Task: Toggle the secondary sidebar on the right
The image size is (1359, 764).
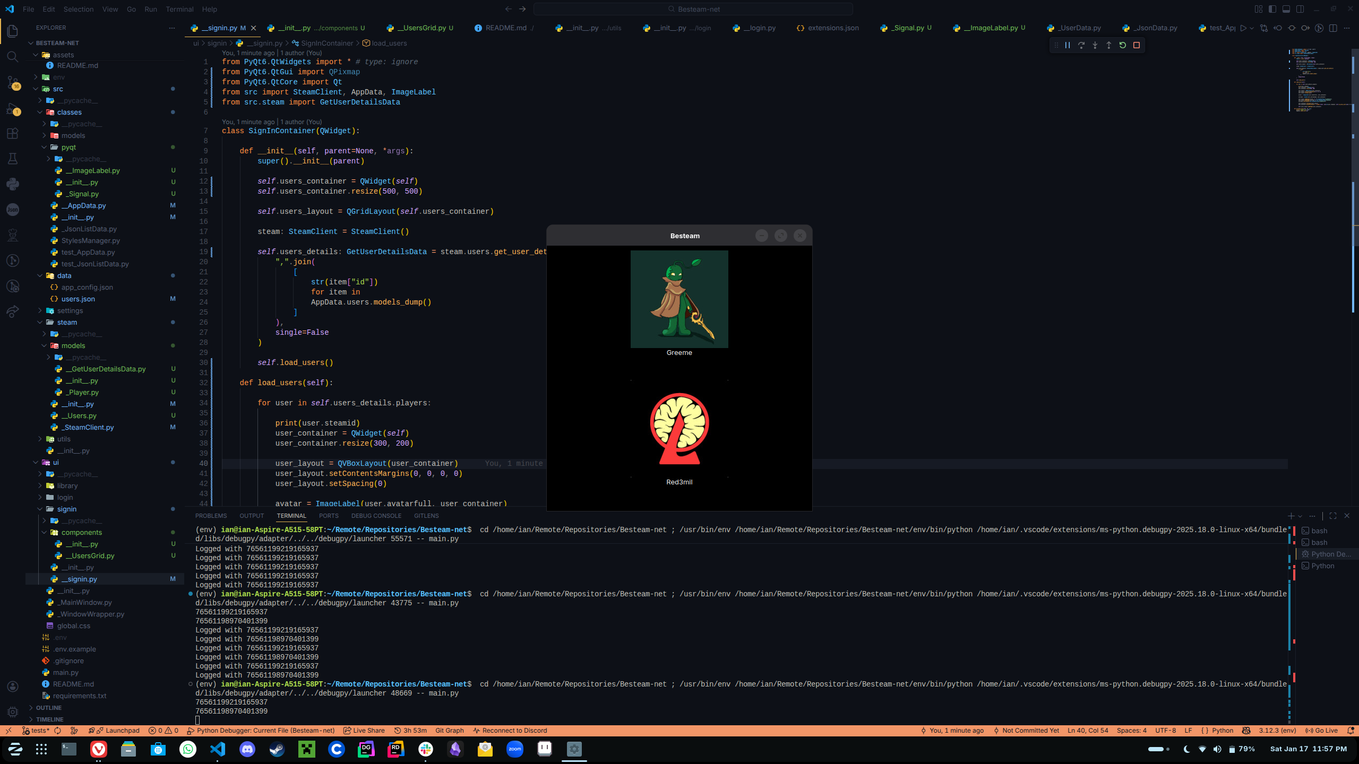Action: (1300, 9)
